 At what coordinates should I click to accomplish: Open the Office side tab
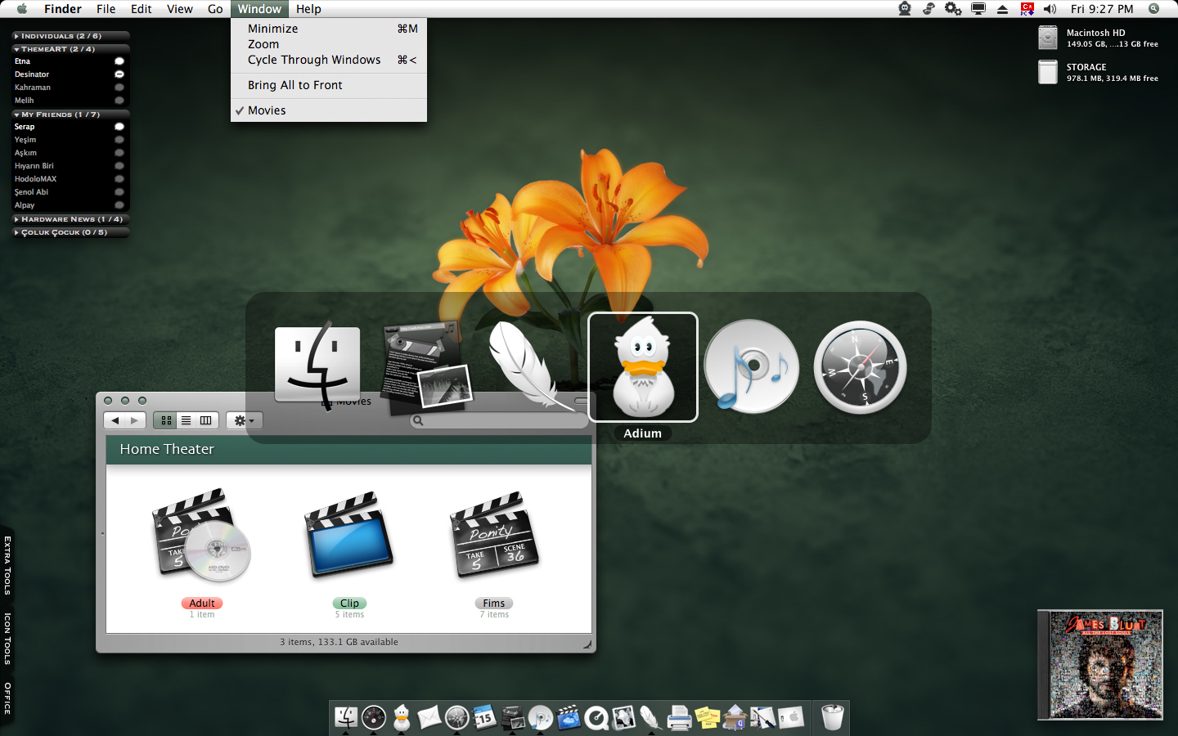tap(7, 698)
